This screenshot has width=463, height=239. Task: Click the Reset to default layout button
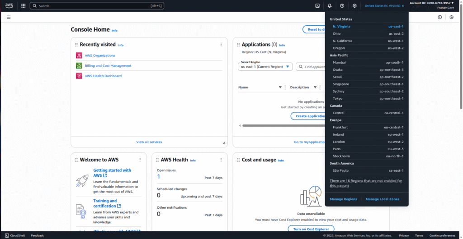[314, 29]
